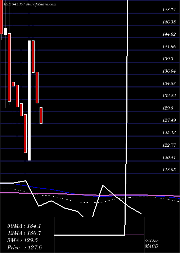Click the 132.22 price axis label
Screen dimensions: 180x253
pos(169,96)
